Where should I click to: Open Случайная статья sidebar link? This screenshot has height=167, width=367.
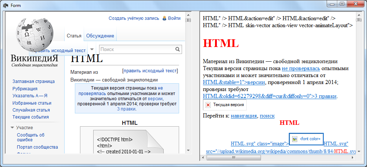coord(31,110)
